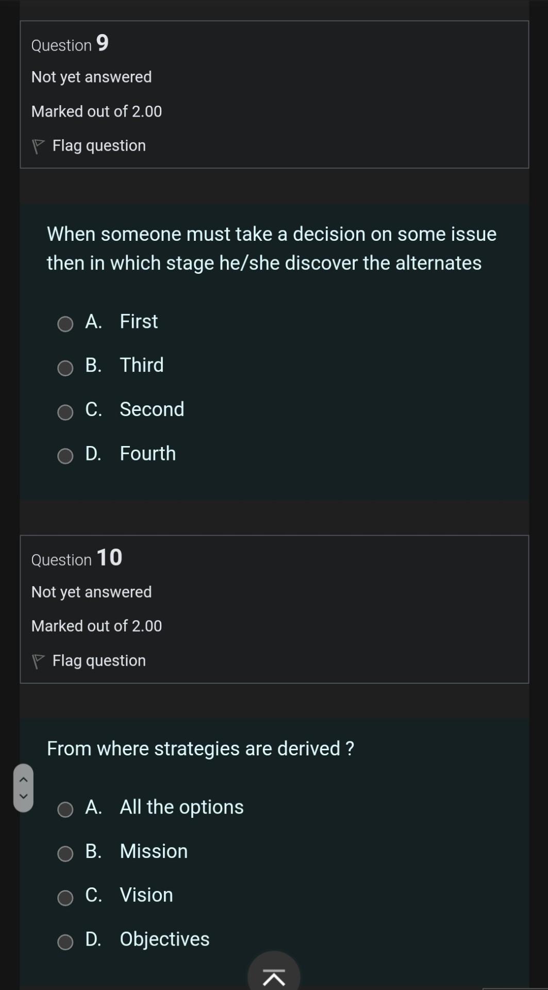Click 'Marked out of 2.00' under Question 10
548x990 pixels.
coord(96,625)
